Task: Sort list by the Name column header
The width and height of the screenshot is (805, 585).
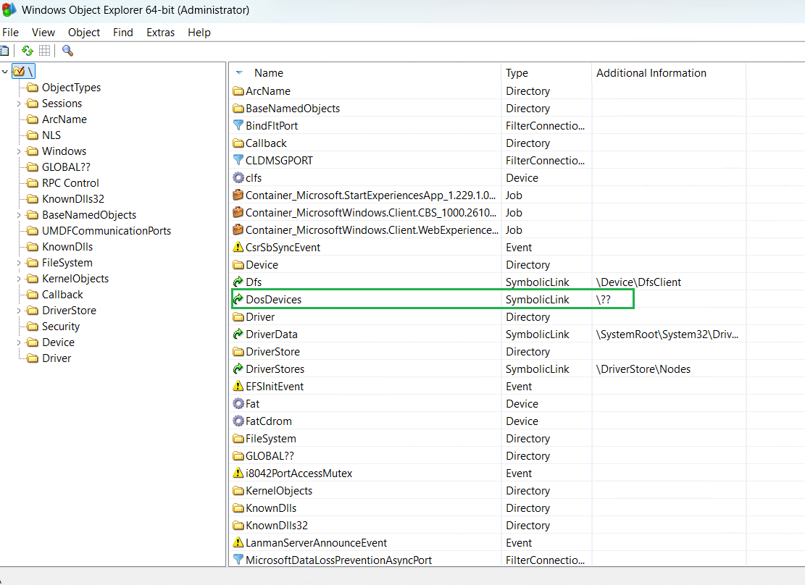Action: point(268,73)
